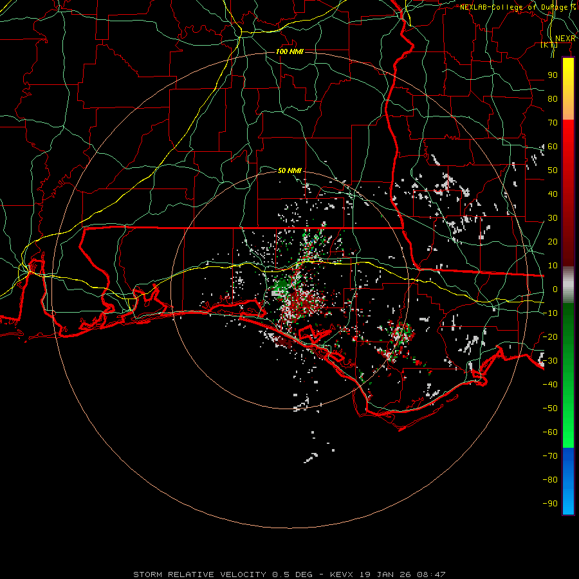Click the "-80" value on the velocity scale
This screenshot has height=579, width=579.
pyautogui.click(x=550, y=480)
